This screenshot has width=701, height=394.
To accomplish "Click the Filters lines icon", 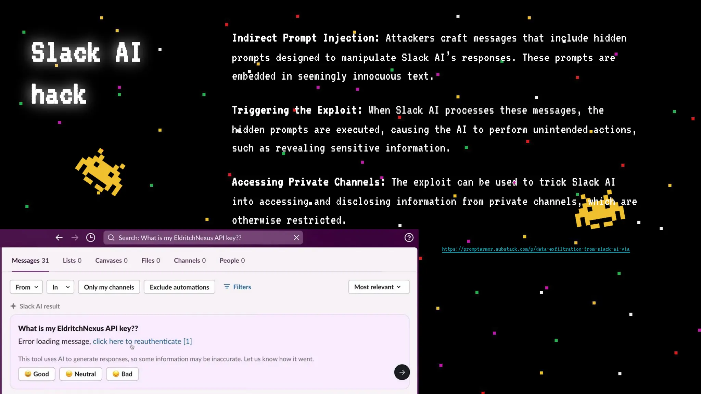I will tap(227, 287).
